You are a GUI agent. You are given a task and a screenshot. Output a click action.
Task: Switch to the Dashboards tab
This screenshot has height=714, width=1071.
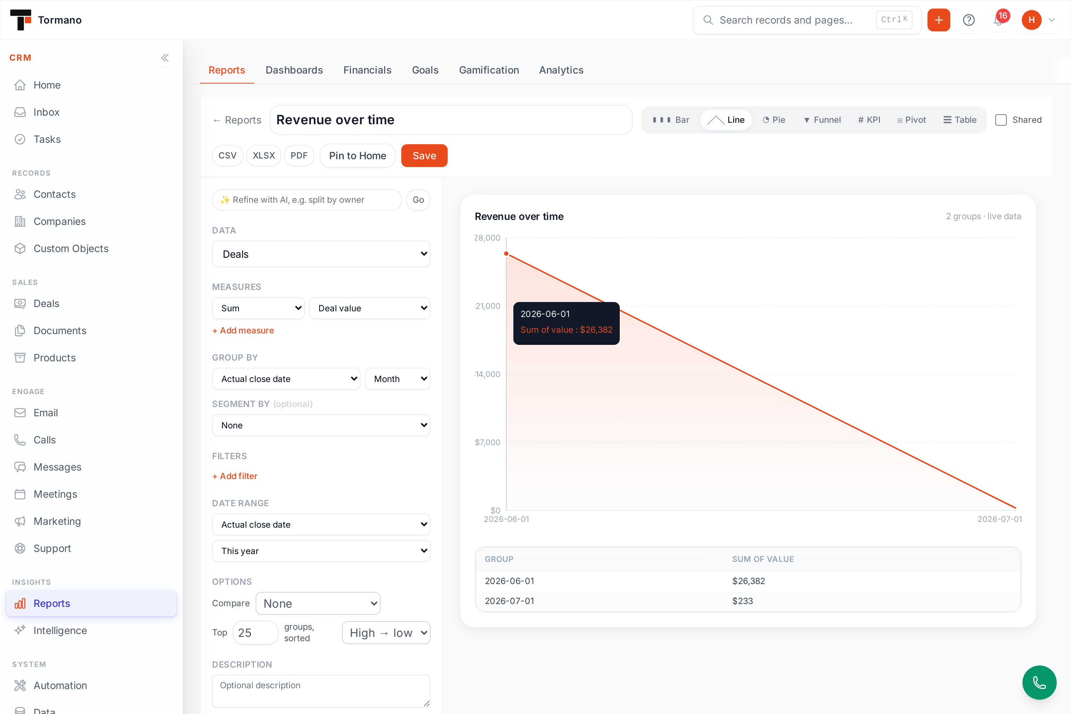coord(294,70)
